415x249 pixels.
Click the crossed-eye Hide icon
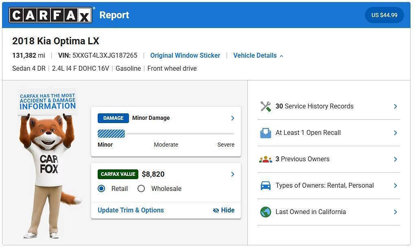216,210
